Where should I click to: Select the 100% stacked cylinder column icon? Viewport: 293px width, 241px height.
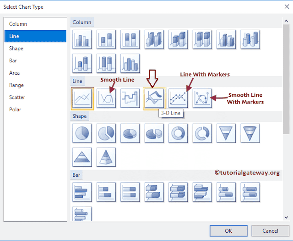(106, 63)
